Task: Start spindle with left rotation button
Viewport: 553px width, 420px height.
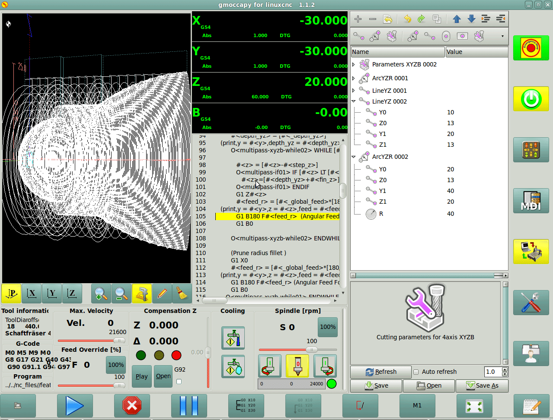Action: (270, 366)
